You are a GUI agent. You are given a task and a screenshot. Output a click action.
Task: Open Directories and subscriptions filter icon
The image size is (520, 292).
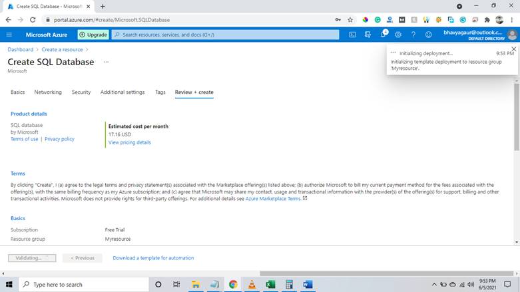pyautogui.click(x=368, y=35)
